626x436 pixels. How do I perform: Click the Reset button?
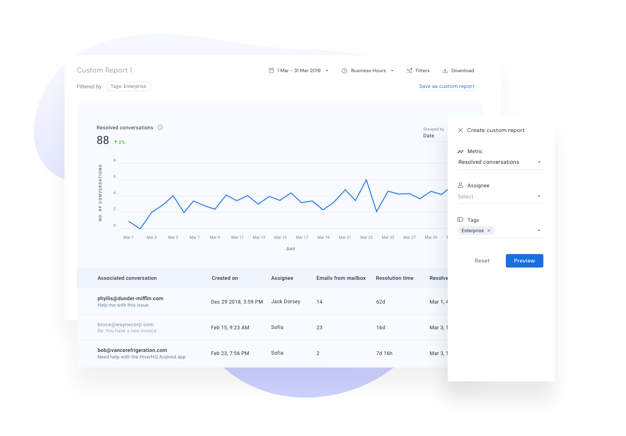(482, 261)
